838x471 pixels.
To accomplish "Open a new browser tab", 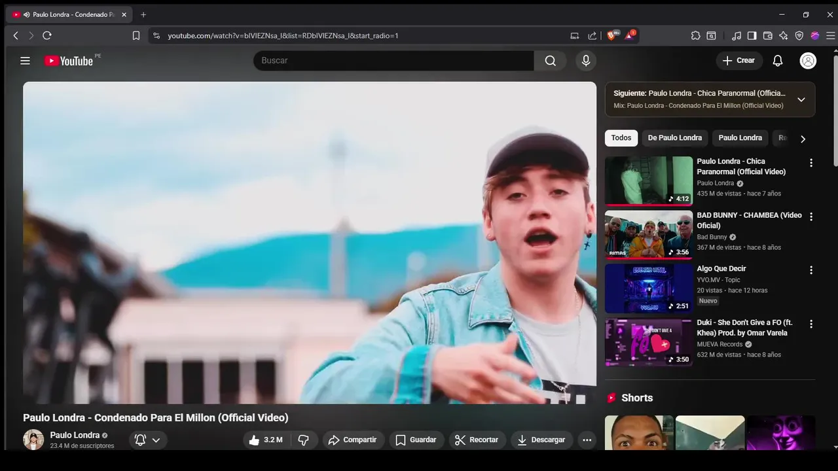I will click(143, 14).
